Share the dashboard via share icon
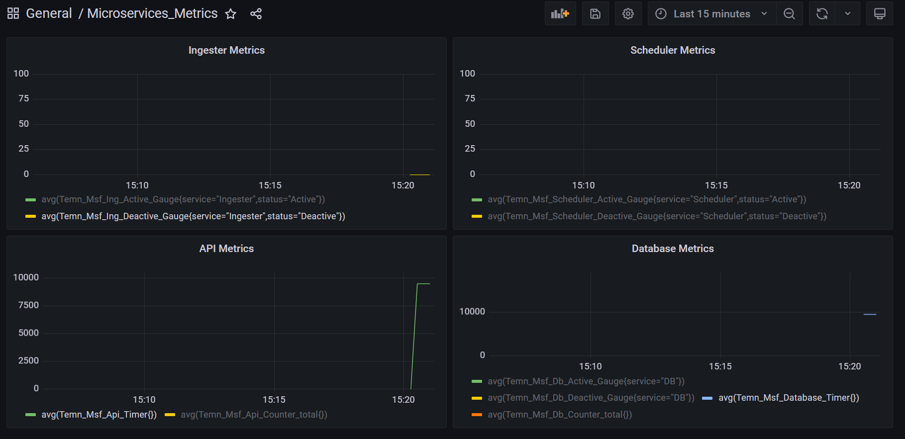This screenshot has width=905, height=439. (256, 14)
